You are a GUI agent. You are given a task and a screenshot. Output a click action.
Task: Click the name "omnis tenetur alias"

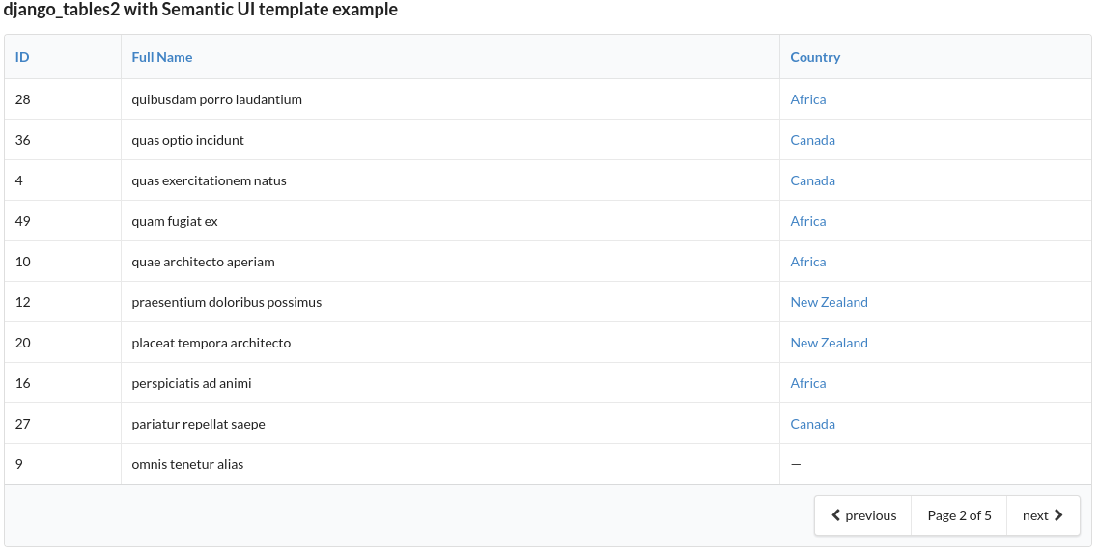click(x=187, y=464)
